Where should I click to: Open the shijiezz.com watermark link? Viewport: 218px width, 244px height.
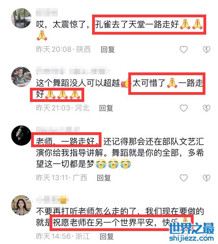(x=191, y=238)
